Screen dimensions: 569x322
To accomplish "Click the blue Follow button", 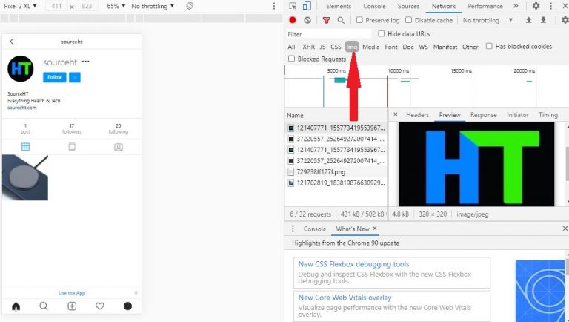I will point(54,77).
